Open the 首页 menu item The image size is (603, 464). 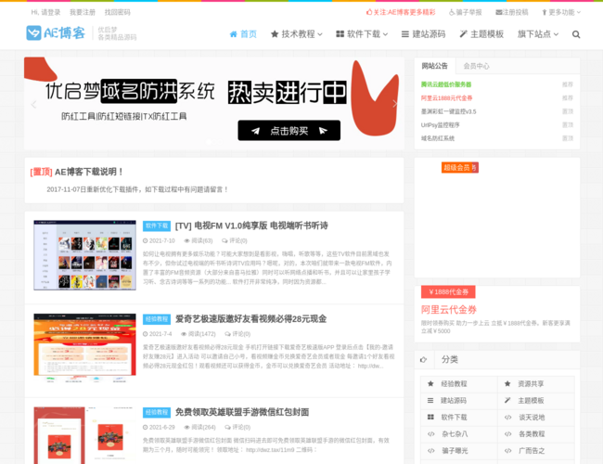click(243, 34)
